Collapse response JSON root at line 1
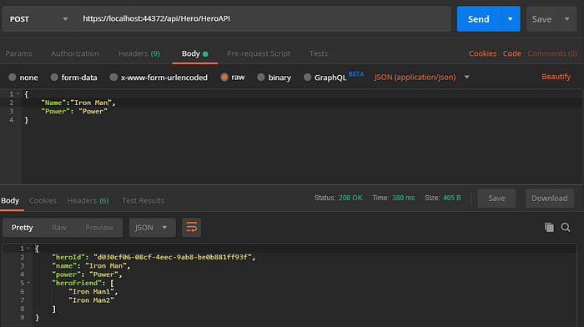Screen dimensions: 584x327 [x=28, y=249]
